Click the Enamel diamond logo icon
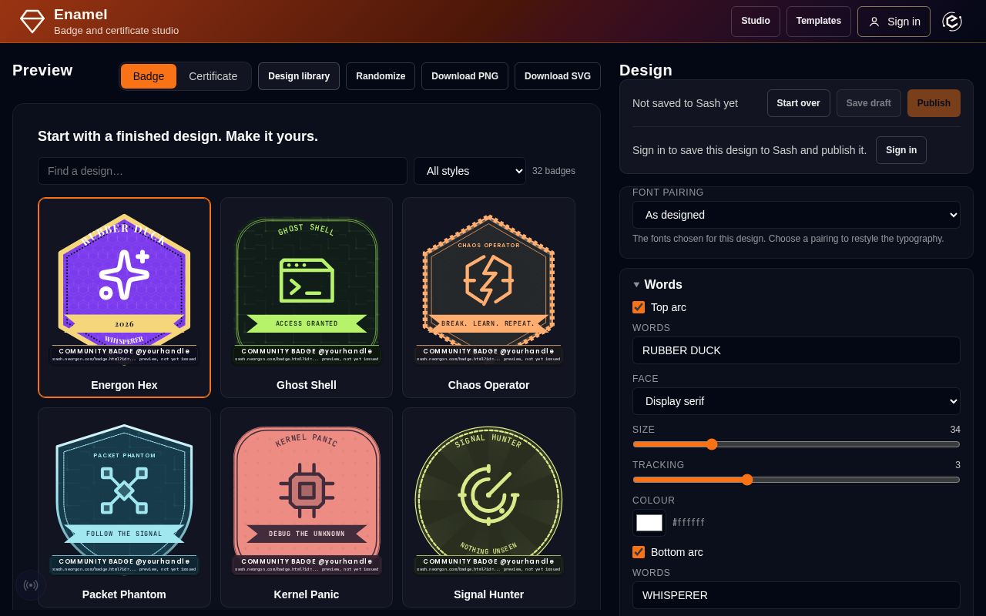 click(x=32, y=22)
